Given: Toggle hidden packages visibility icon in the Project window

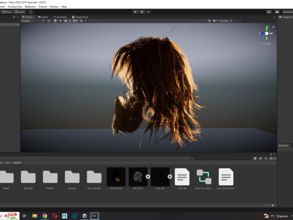Looking at the screenshot, I should [273, 158].
